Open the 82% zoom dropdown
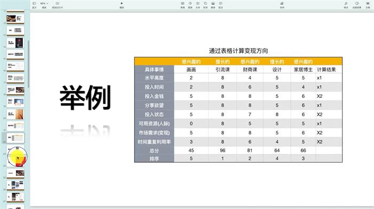 pos(44,4)
